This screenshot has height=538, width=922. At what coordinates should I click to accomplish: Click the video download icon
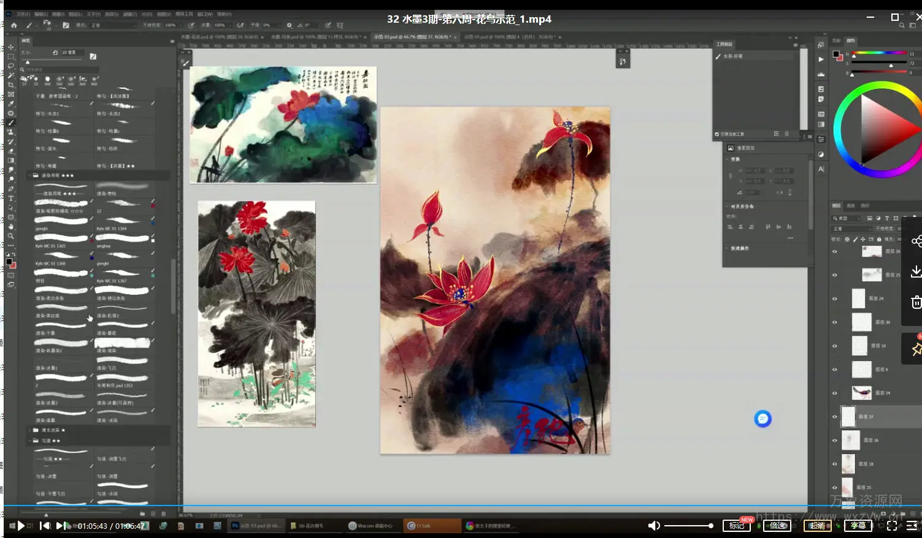916,271
